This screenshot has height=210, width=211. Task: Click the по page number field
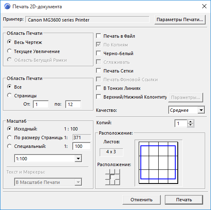click(x=73, y=104)
